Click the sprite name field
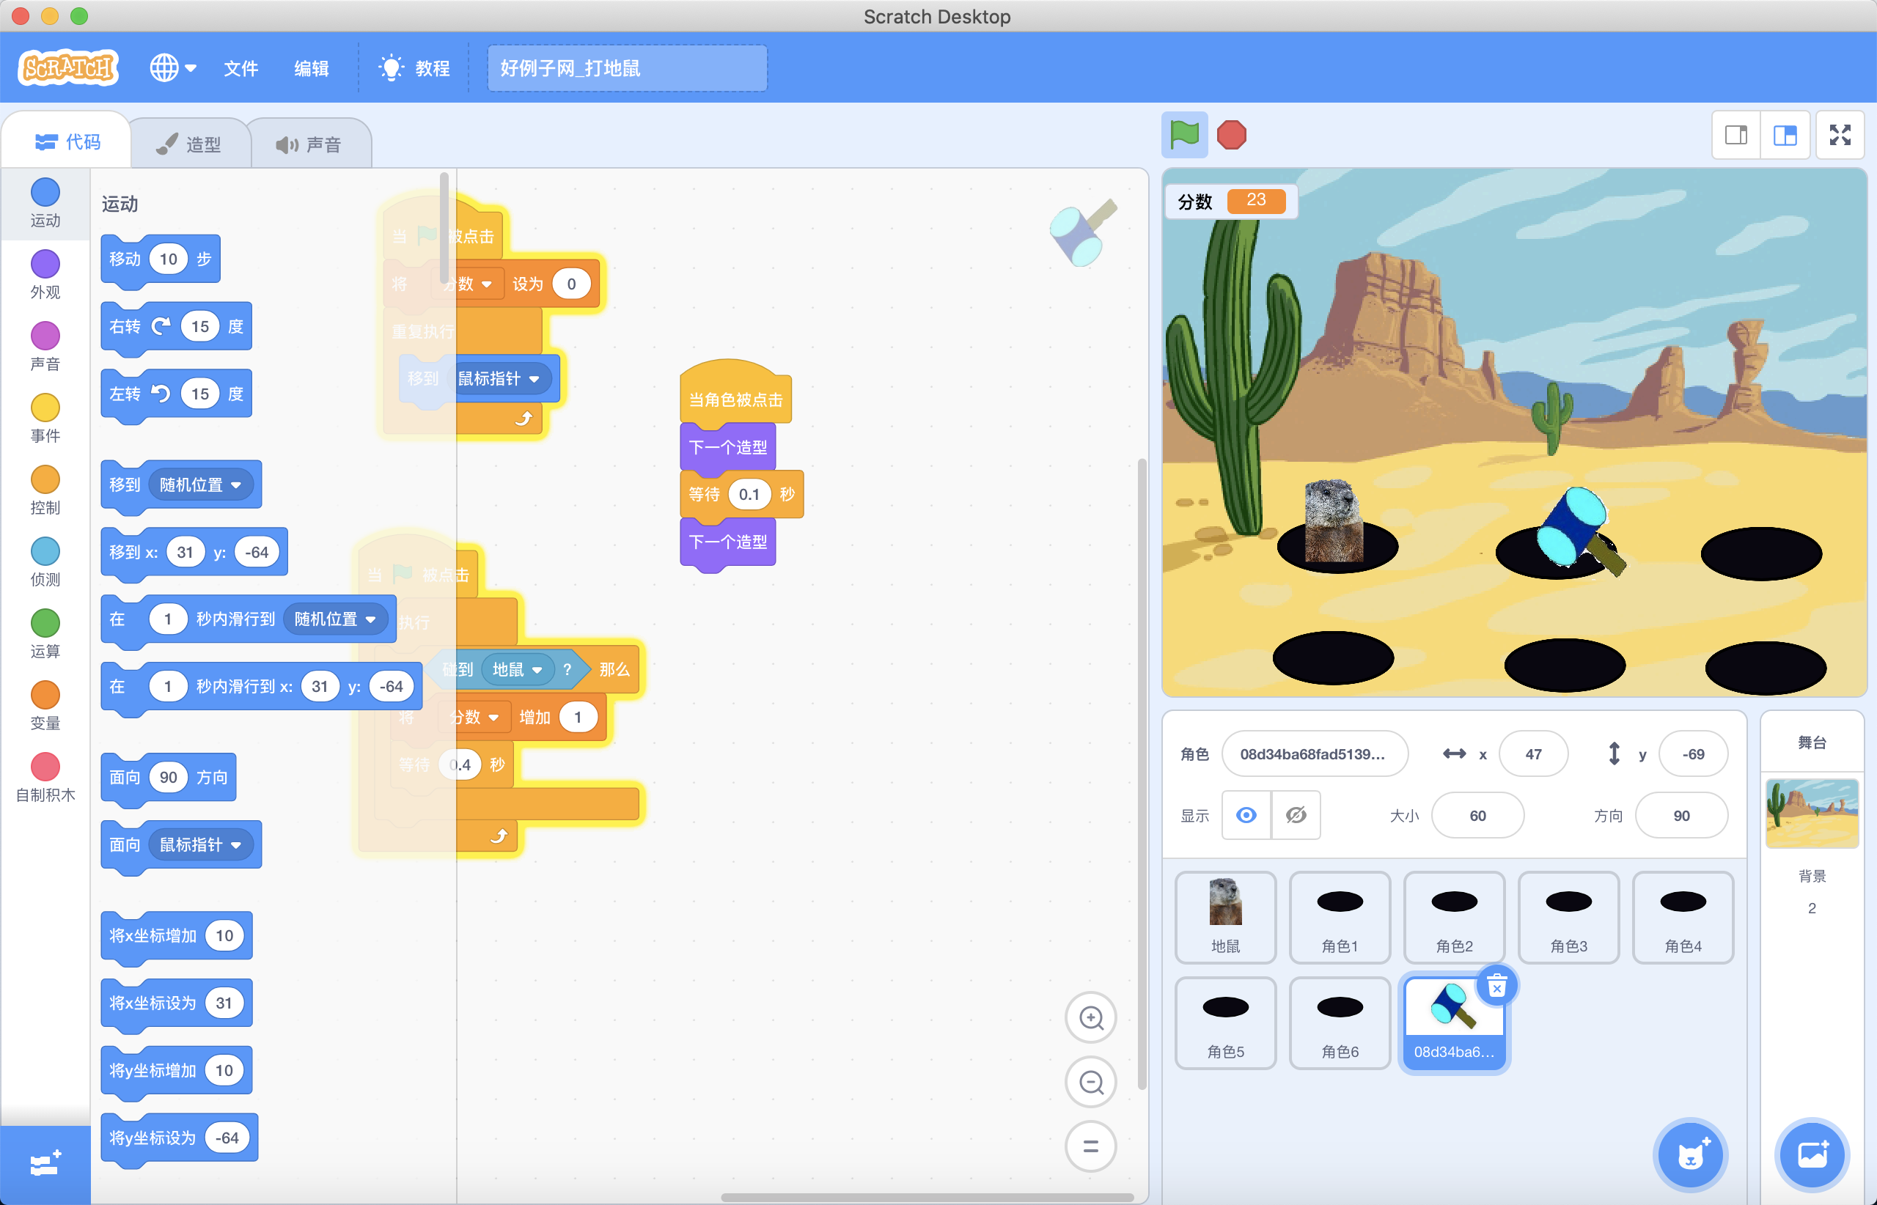This screenshot has height=1205, width=1877. coord(1314,753)
